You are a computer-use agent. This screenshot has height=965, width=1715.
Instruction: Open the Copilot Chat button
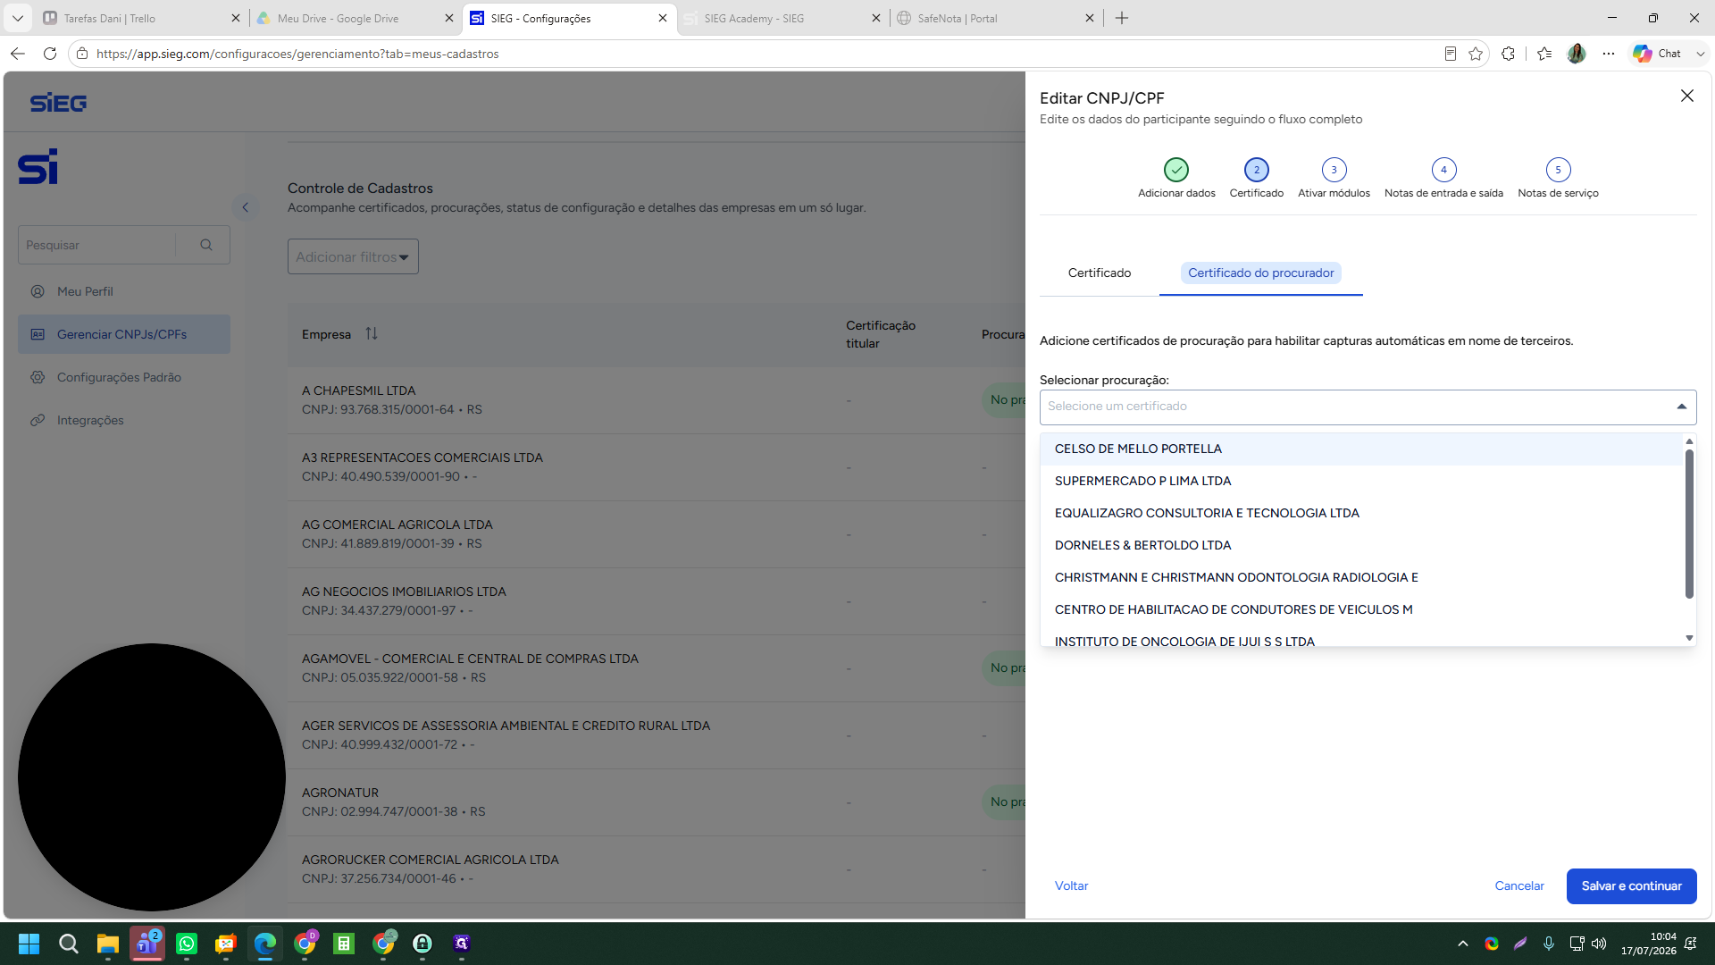point(1658,54)
